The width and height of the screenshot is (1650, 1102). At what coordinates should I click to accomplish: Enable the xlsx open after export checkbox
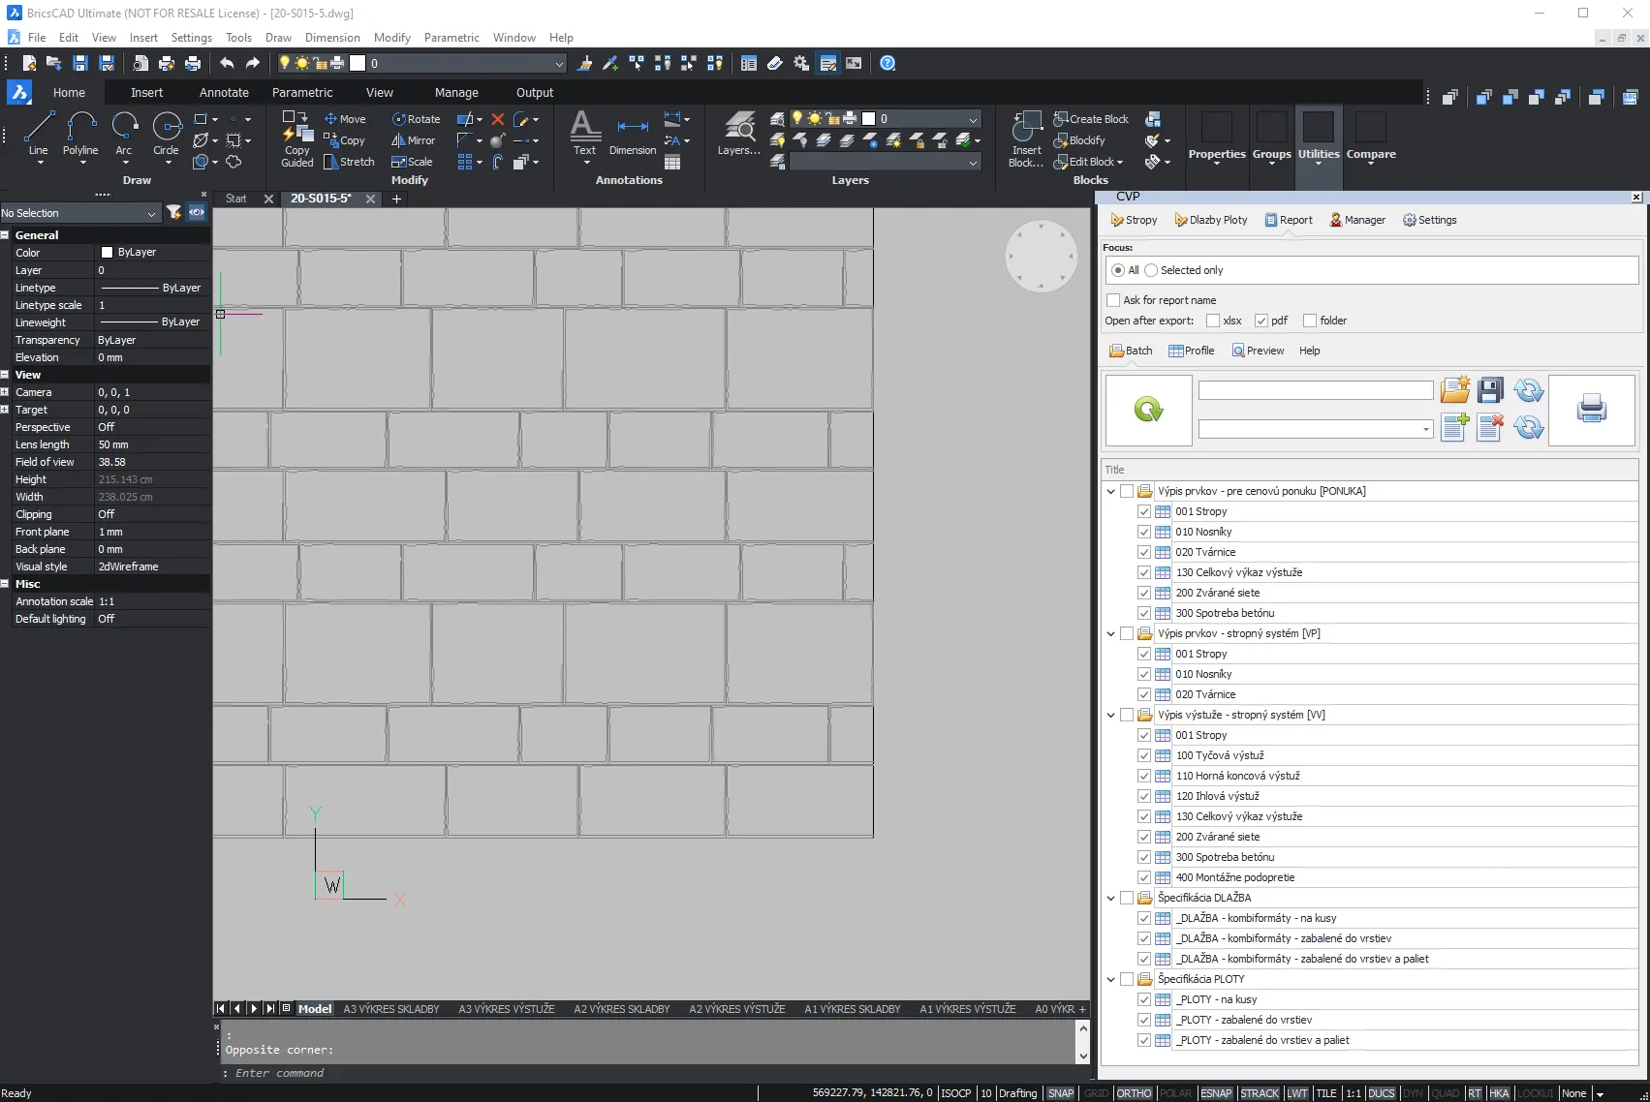click(1213, 321)
